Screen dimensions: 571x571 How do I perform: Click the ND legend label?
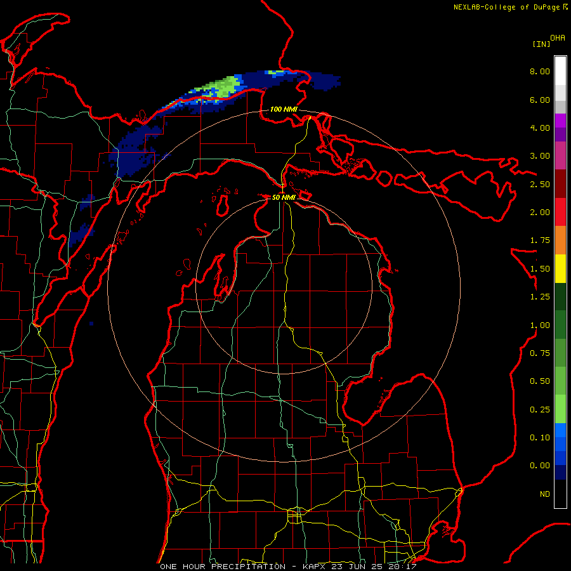coord(545,494)
